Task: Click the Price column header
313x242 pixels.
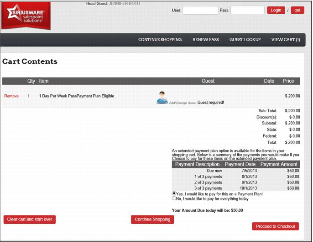Action: (288, 81)
